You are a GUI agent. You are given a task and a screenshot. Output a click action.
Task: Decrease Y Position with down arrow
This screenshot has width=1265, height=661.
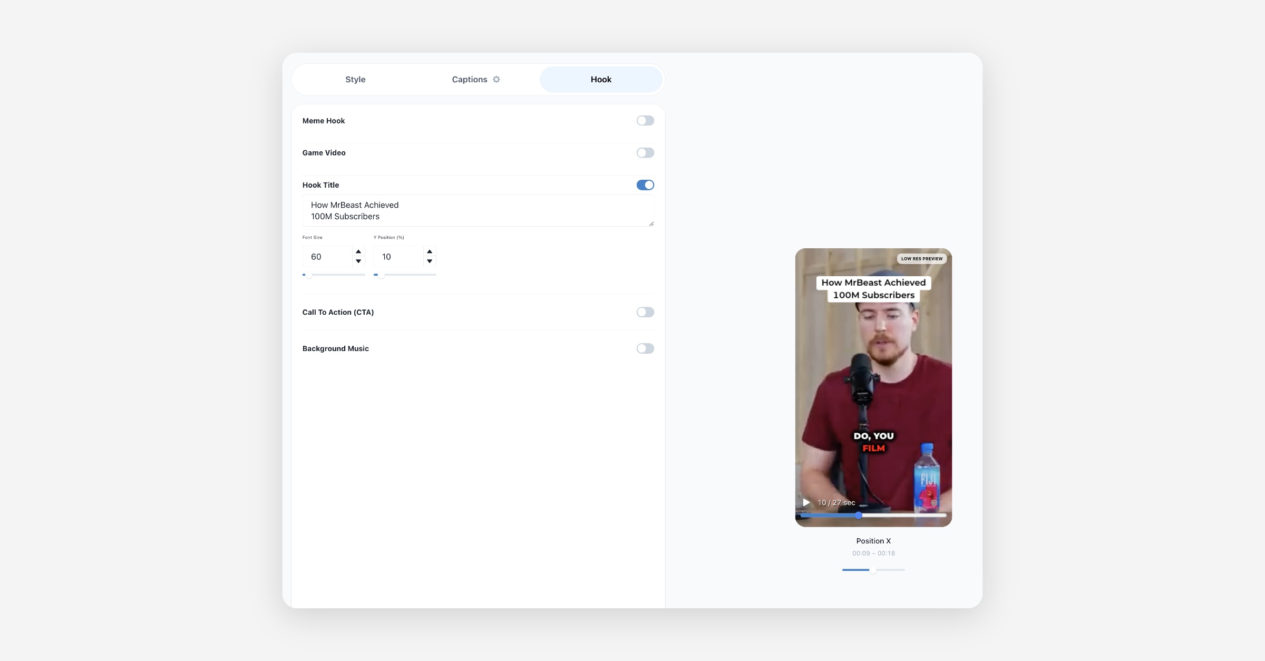coord(430,261)
